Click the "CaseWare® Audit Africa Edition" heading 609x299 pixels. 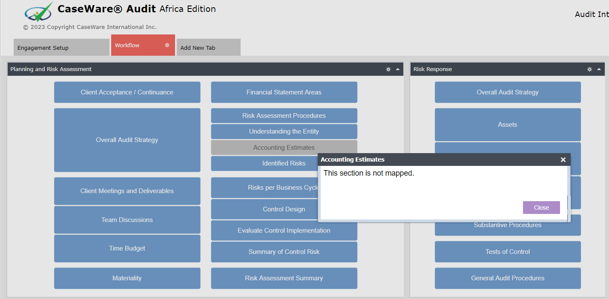click(x=137, y=9)
